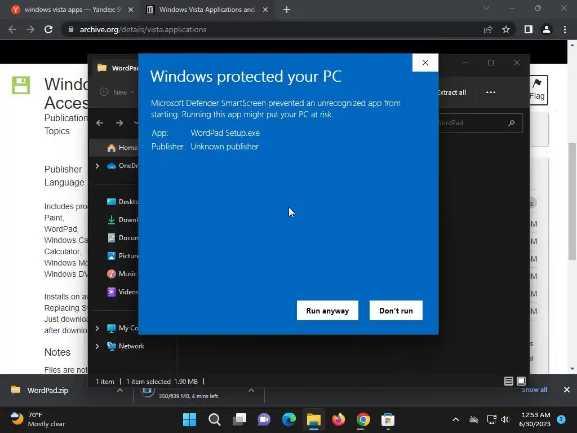Go forward in File Explorer
The width and height of the screenshot is (577, 433).
click(x=119, y=123)
